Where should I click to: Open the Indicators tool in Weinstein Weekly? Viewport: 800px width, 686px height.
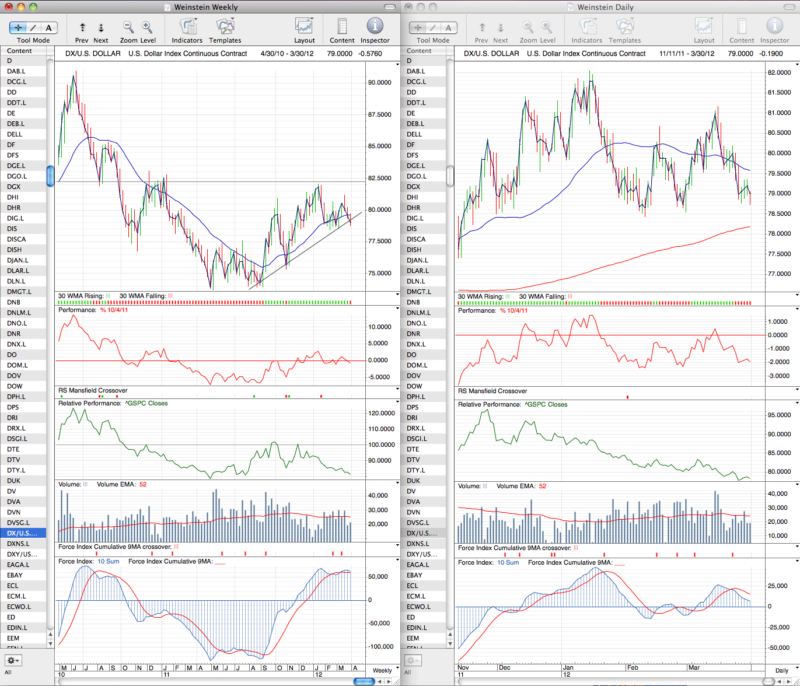coord(187,27)
